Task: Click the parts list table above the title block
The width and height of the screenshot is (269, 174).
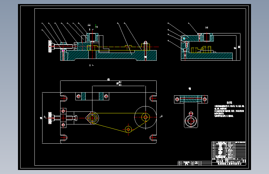Action: [x=229, y=150]
